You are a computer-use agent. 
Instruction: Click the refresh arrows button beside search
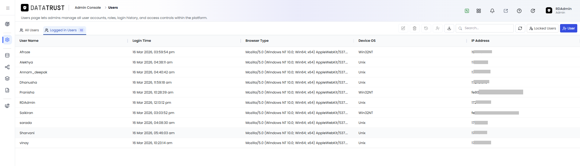point(520,28)
